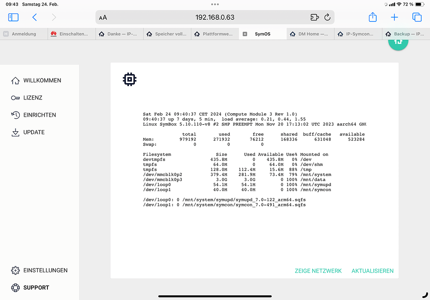Switch to the IP-Symcon tab
The height and width of the screenshot is (300, 430).
coord(357,33)
